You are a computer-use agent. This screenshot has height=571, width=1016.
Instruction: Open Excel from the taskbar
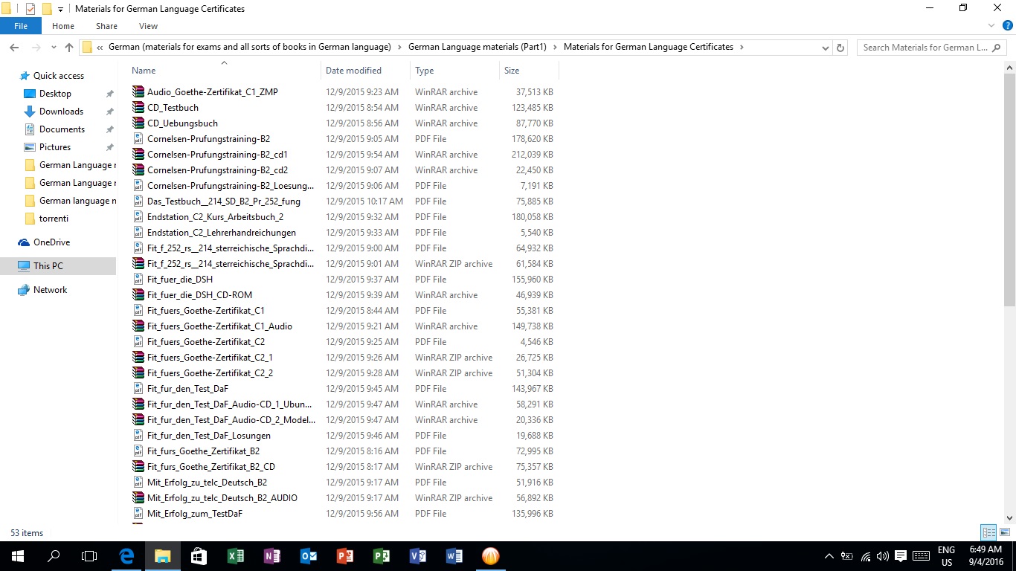[x=235, y=556]
